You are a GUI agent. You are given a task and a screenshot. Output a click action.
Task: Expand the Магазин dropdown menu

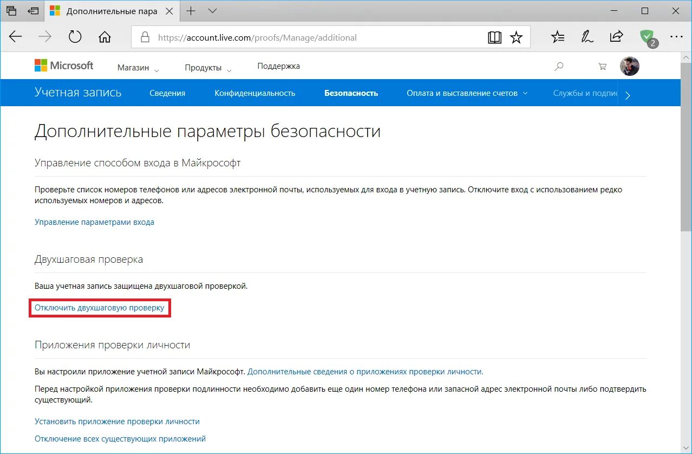[138, 68]
